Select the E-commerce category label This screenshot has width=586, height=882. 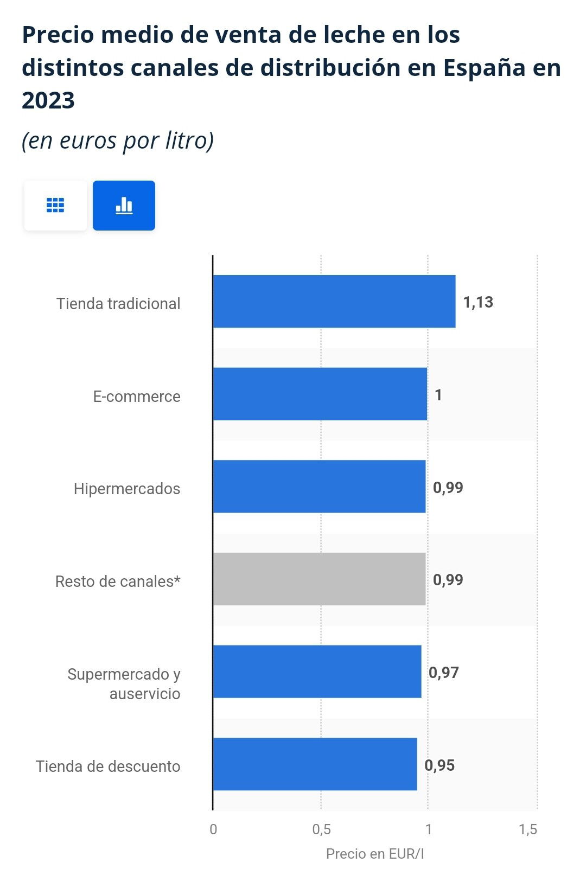click(137, 397)
